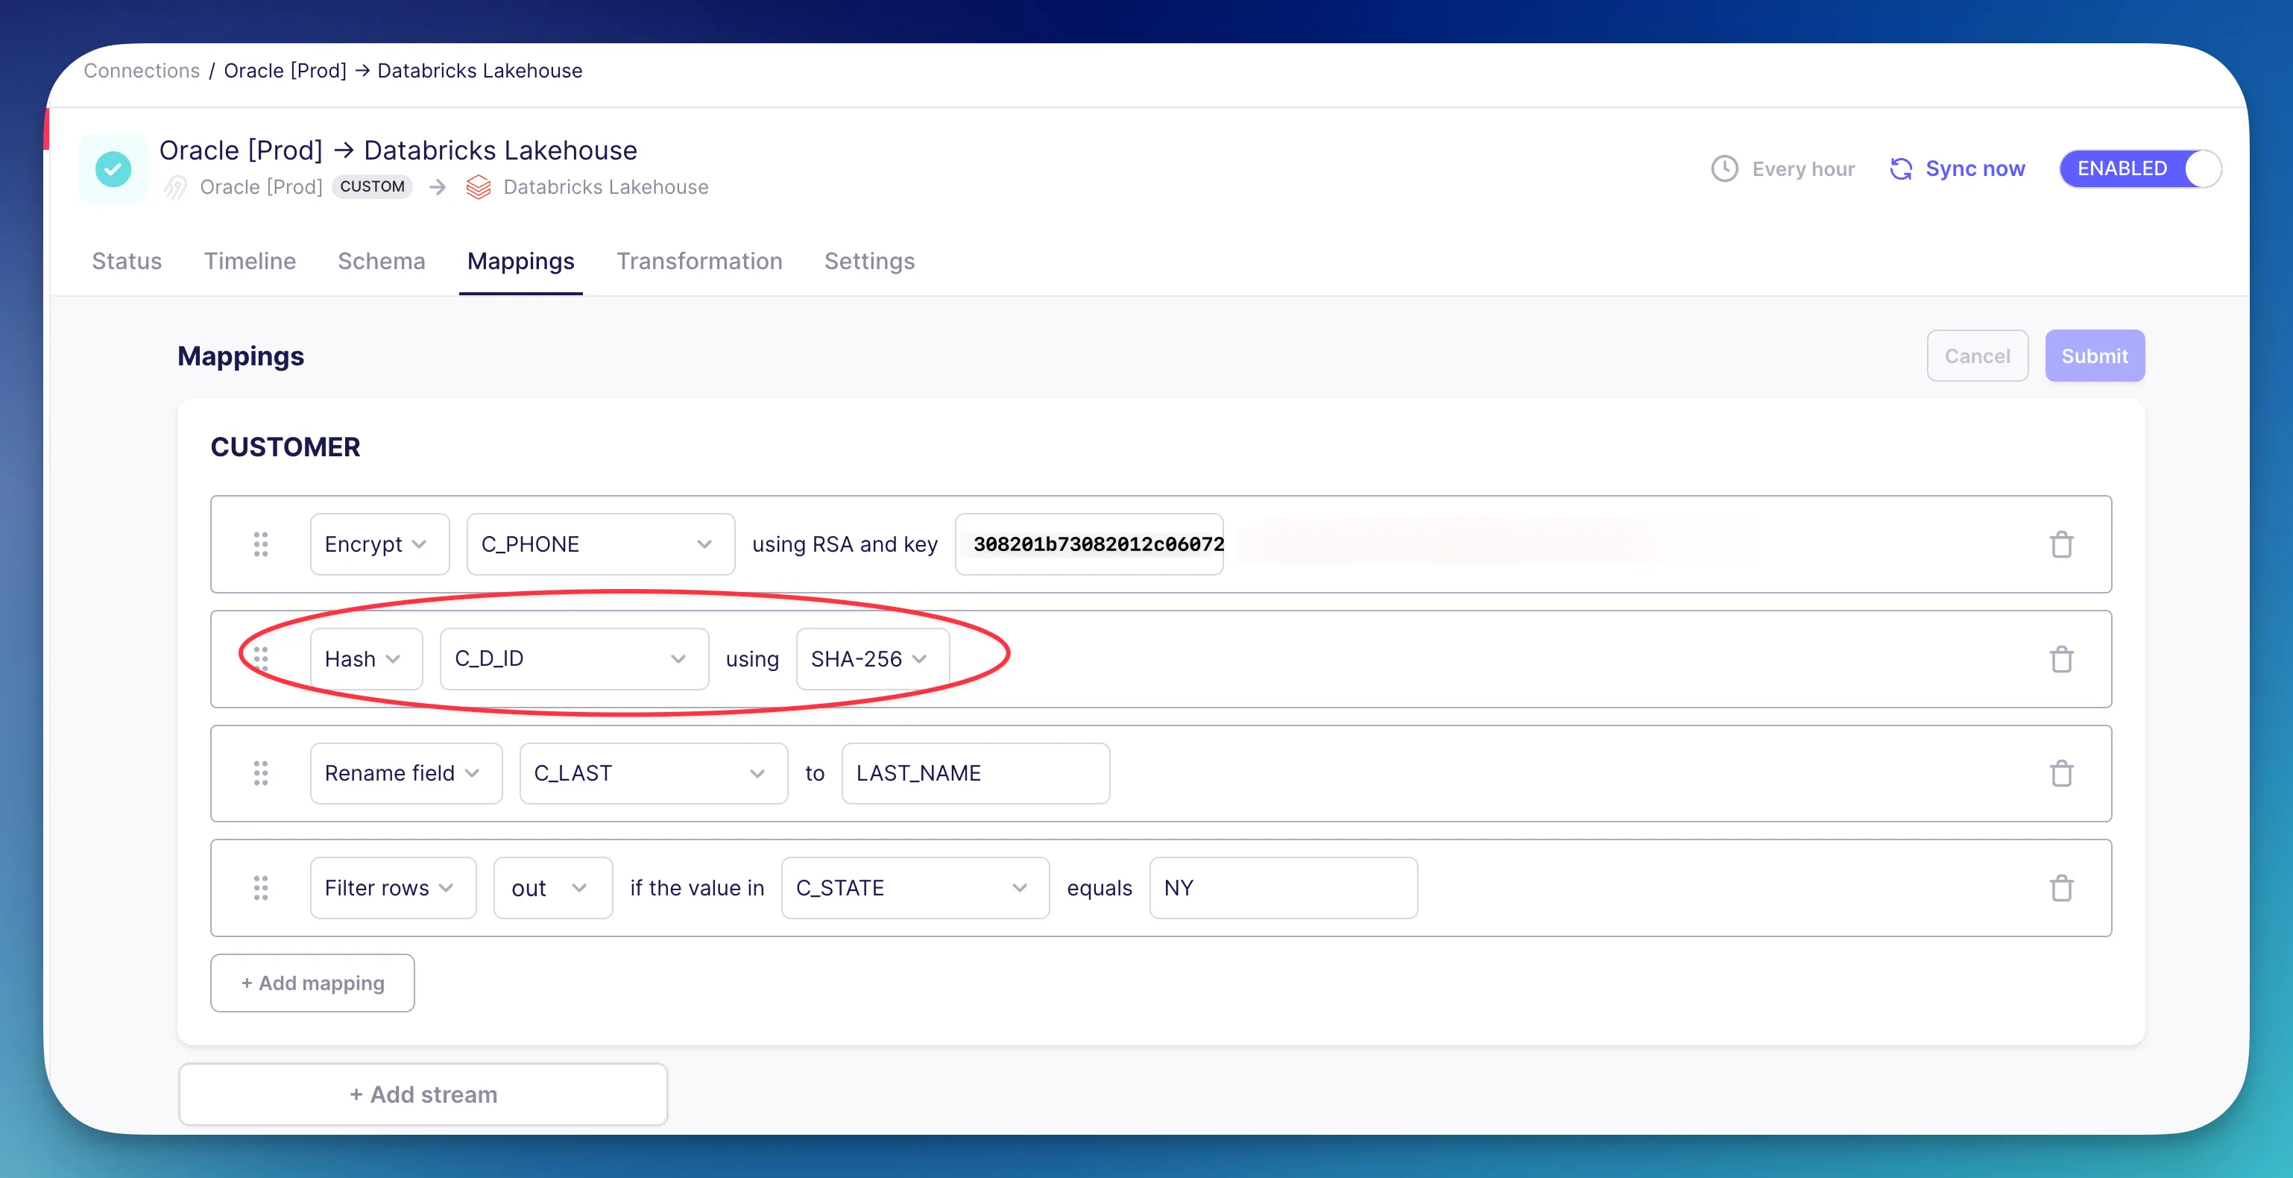The height and width of the screenshot is (1178, 2293).
Task: Grab drag handle of Encrypt mapping row
Action: coord(260,544)
